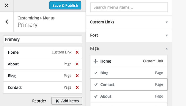This screenshot has width=186, height=106.
Task: Delete Contact menu item with red X
Action: (x=77, y=87)
